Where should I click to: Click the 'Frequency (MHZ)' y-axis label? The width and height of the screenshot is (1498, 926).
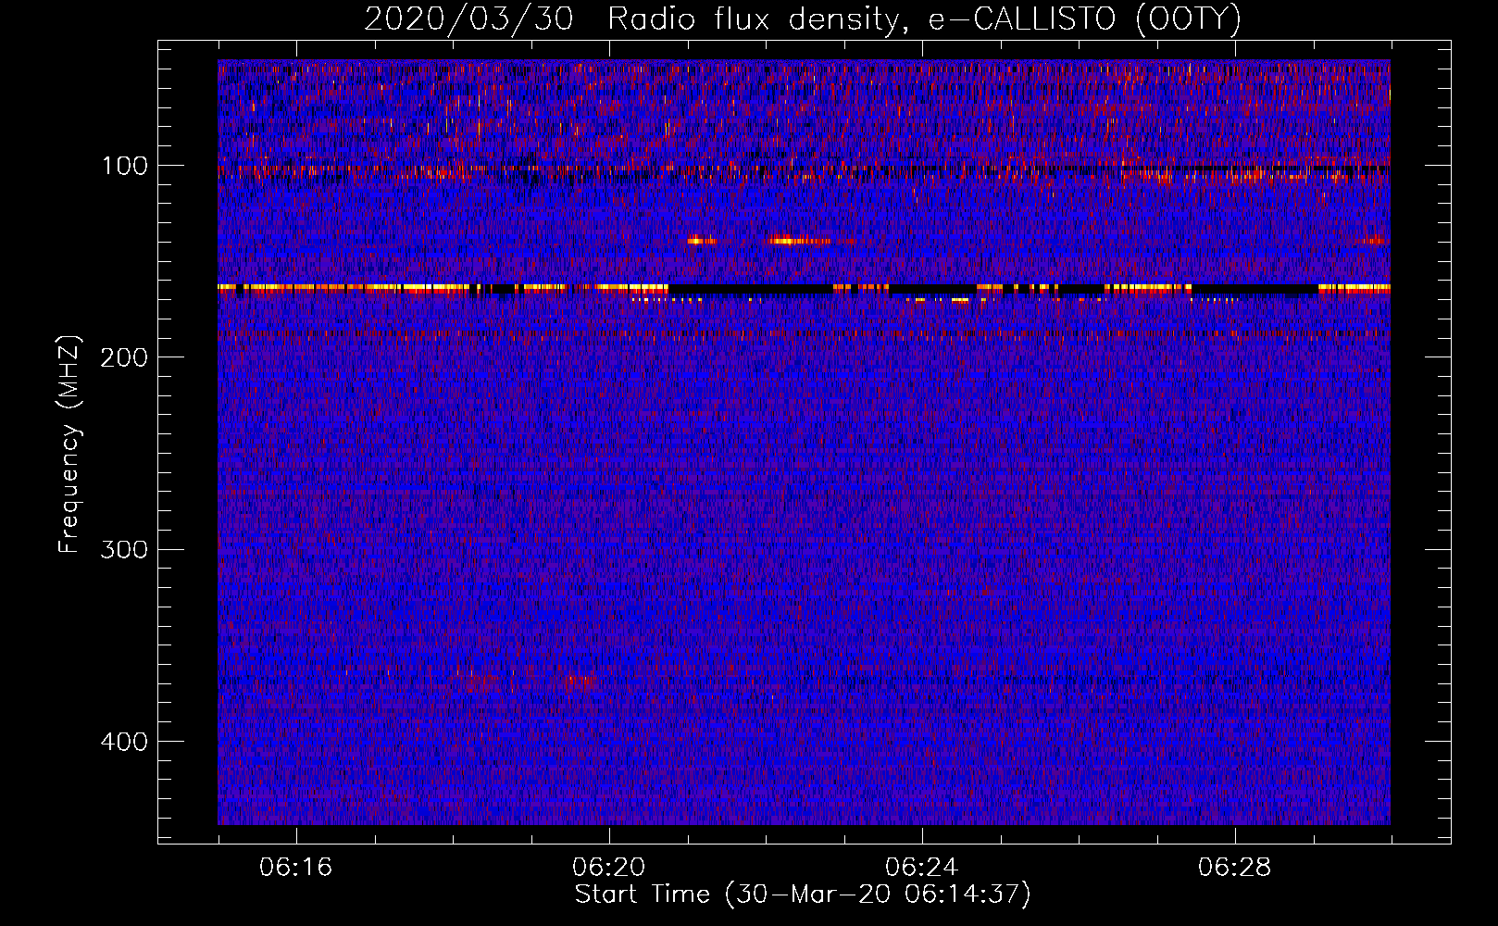(x=69, y=444)
